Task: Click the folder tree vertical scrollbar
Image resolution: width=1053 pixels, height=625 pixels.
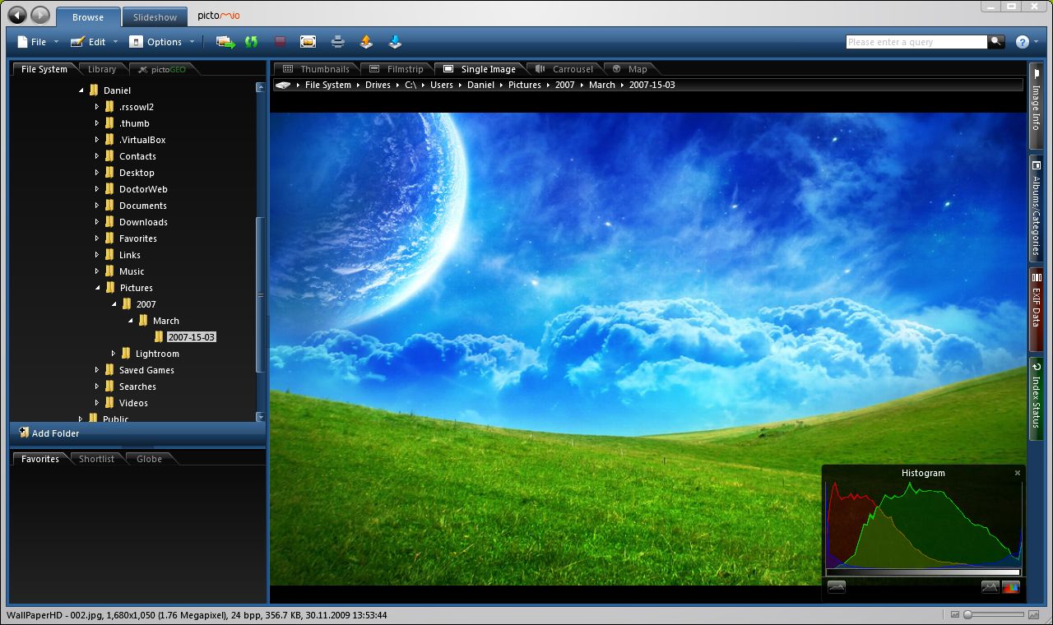Action: click(261, 294)
